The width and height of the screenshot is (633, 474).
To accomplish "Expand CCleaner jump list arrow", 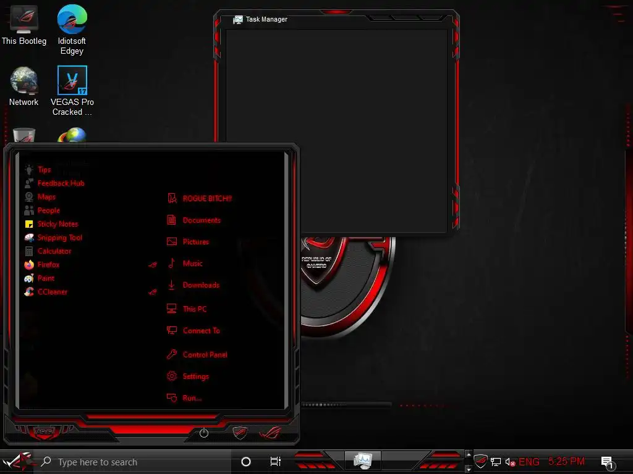I will coord(153,292).
